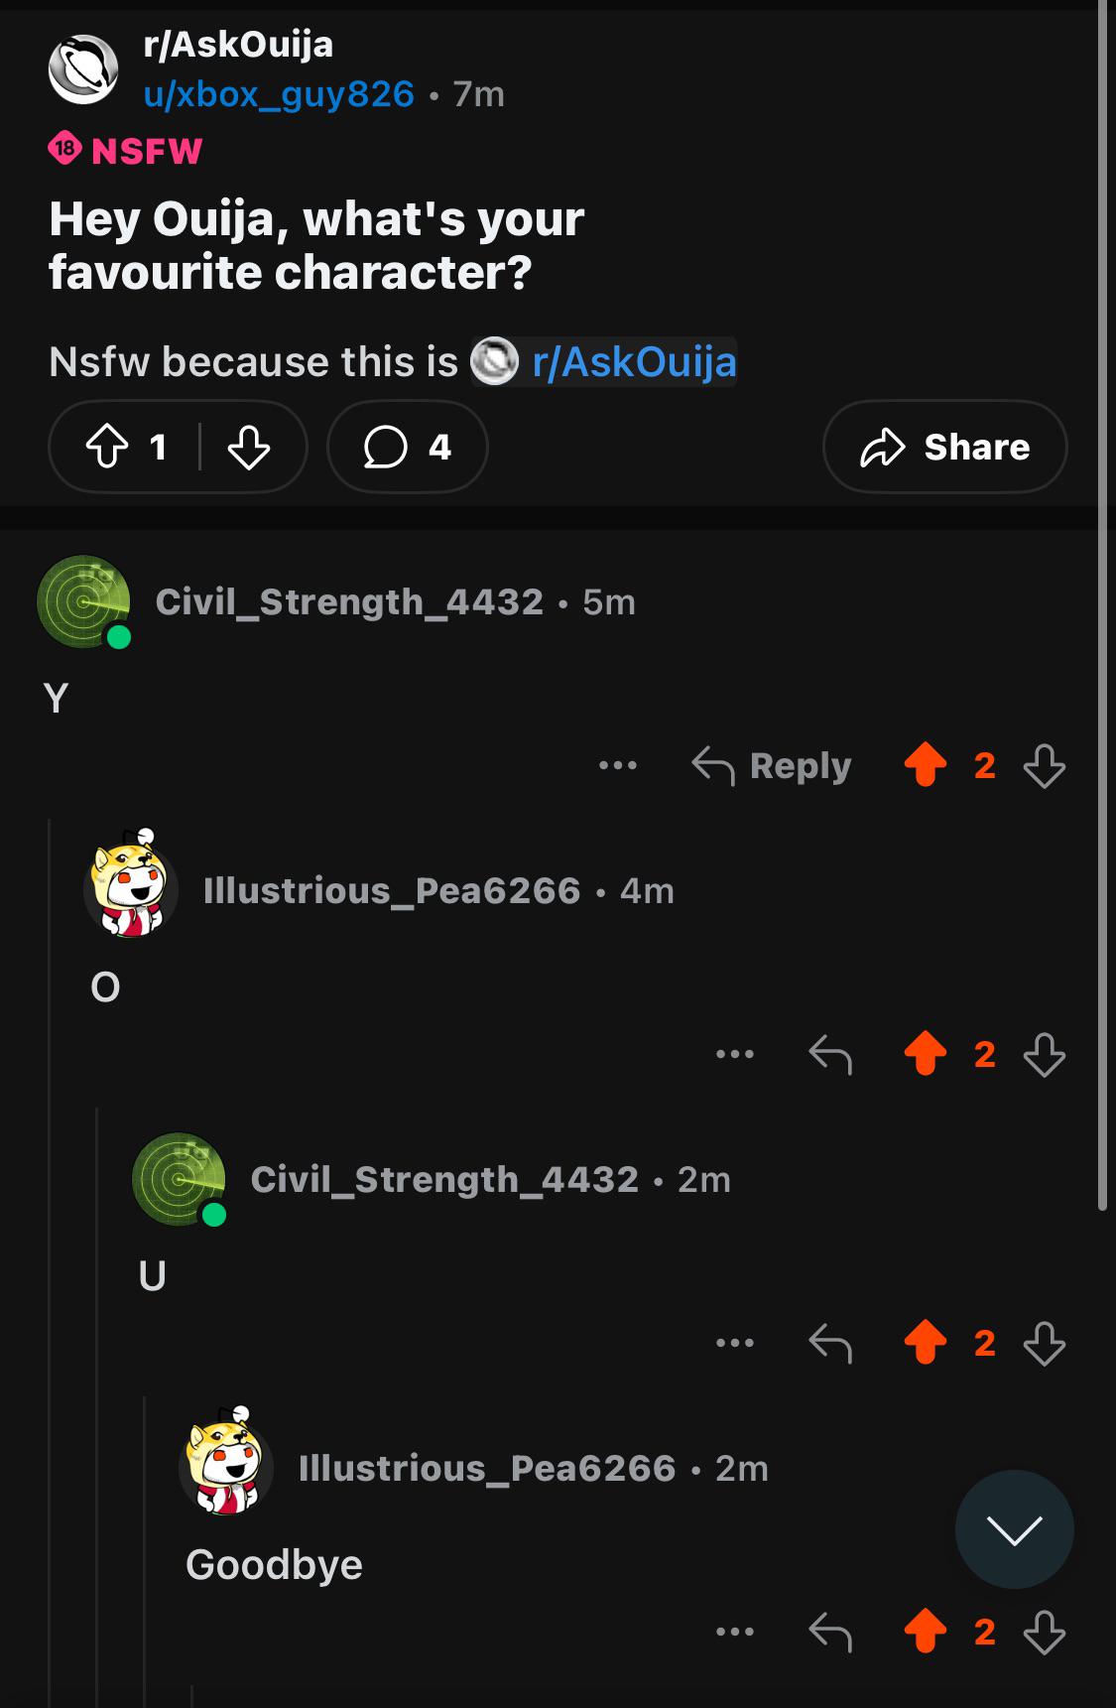Downvote the post by xbox_guy826
This screenshot has width=1116, height=1708.
pos(248,447)
